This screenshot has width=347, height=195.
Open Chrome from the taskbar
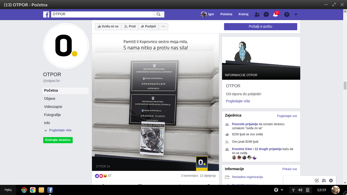pos(33,190)
